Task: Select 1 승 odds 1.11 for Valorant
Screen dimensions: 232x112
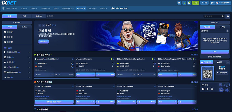Action: coord(86,75)
